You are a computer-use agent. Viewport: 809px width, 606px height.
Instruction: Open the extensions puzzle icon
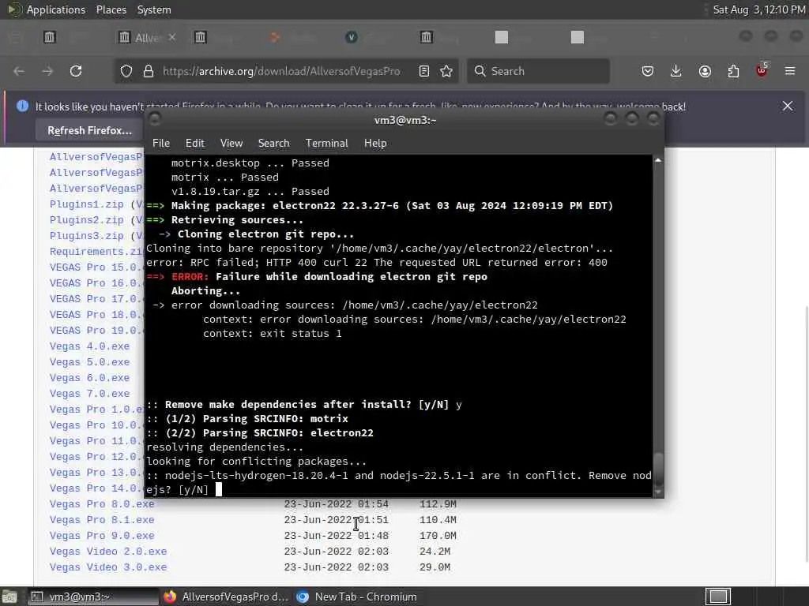tap(733, 71)
